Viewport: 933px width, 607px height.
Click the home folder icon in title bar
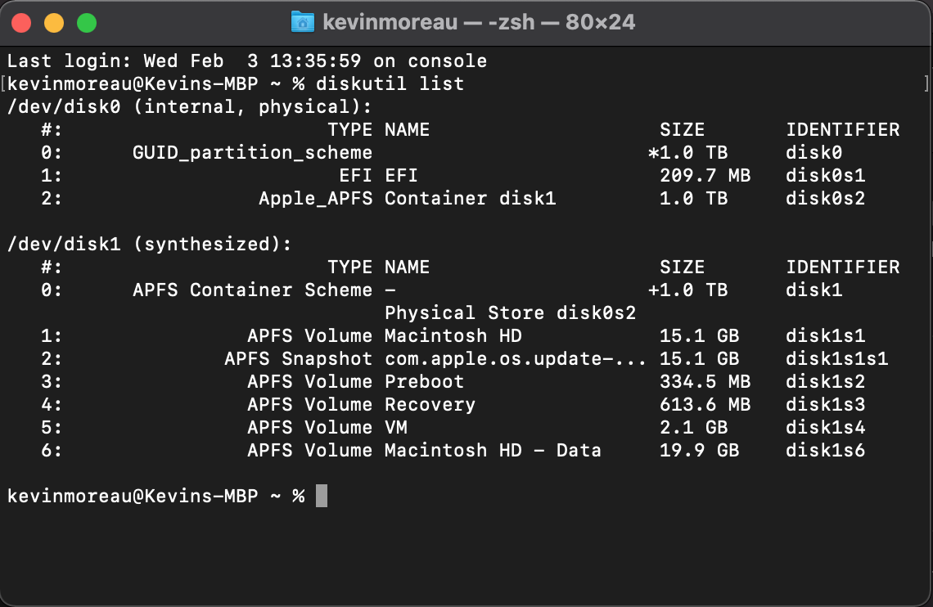click(302, 23)
